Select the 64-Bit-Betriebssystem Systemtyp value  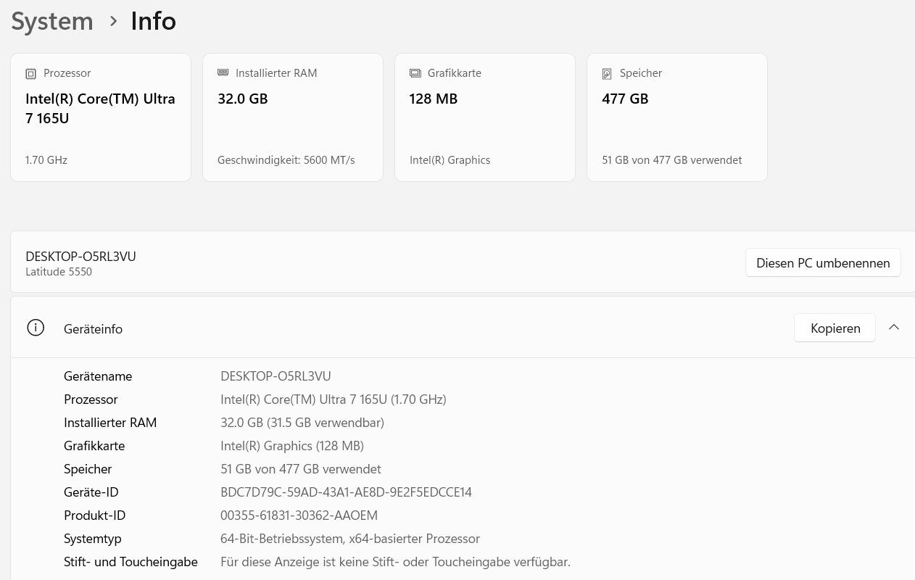pos(350,539)
